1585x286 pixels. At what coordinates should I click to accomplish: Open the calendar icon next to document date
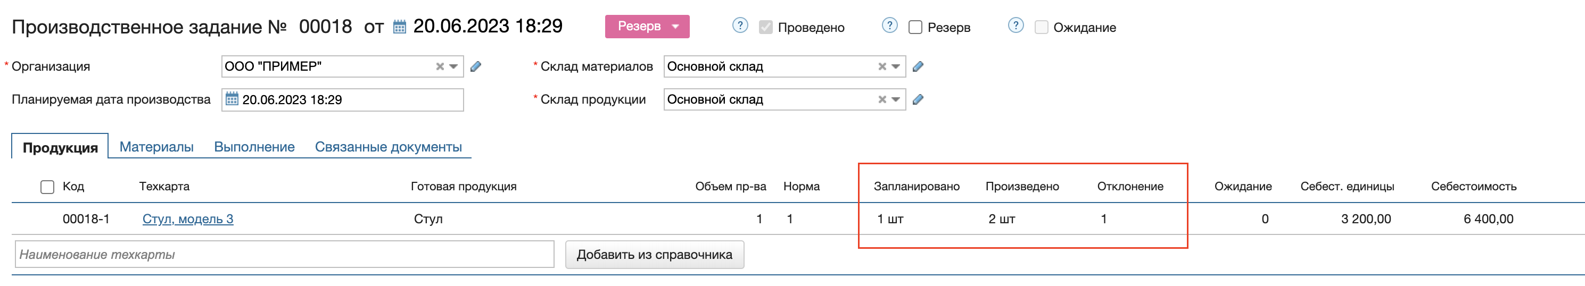pyautogui.click(x=399, y=27)
